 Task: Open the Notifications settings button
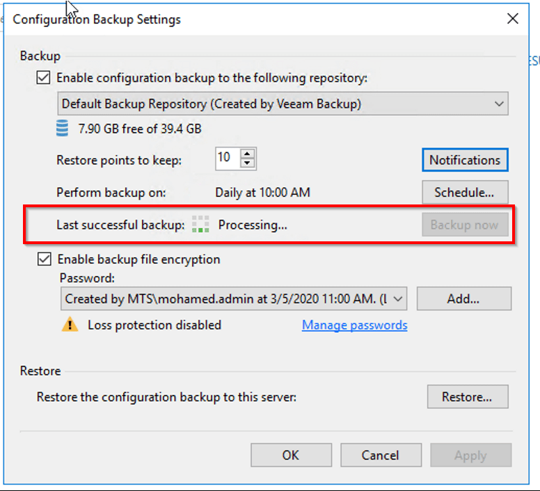464,160
